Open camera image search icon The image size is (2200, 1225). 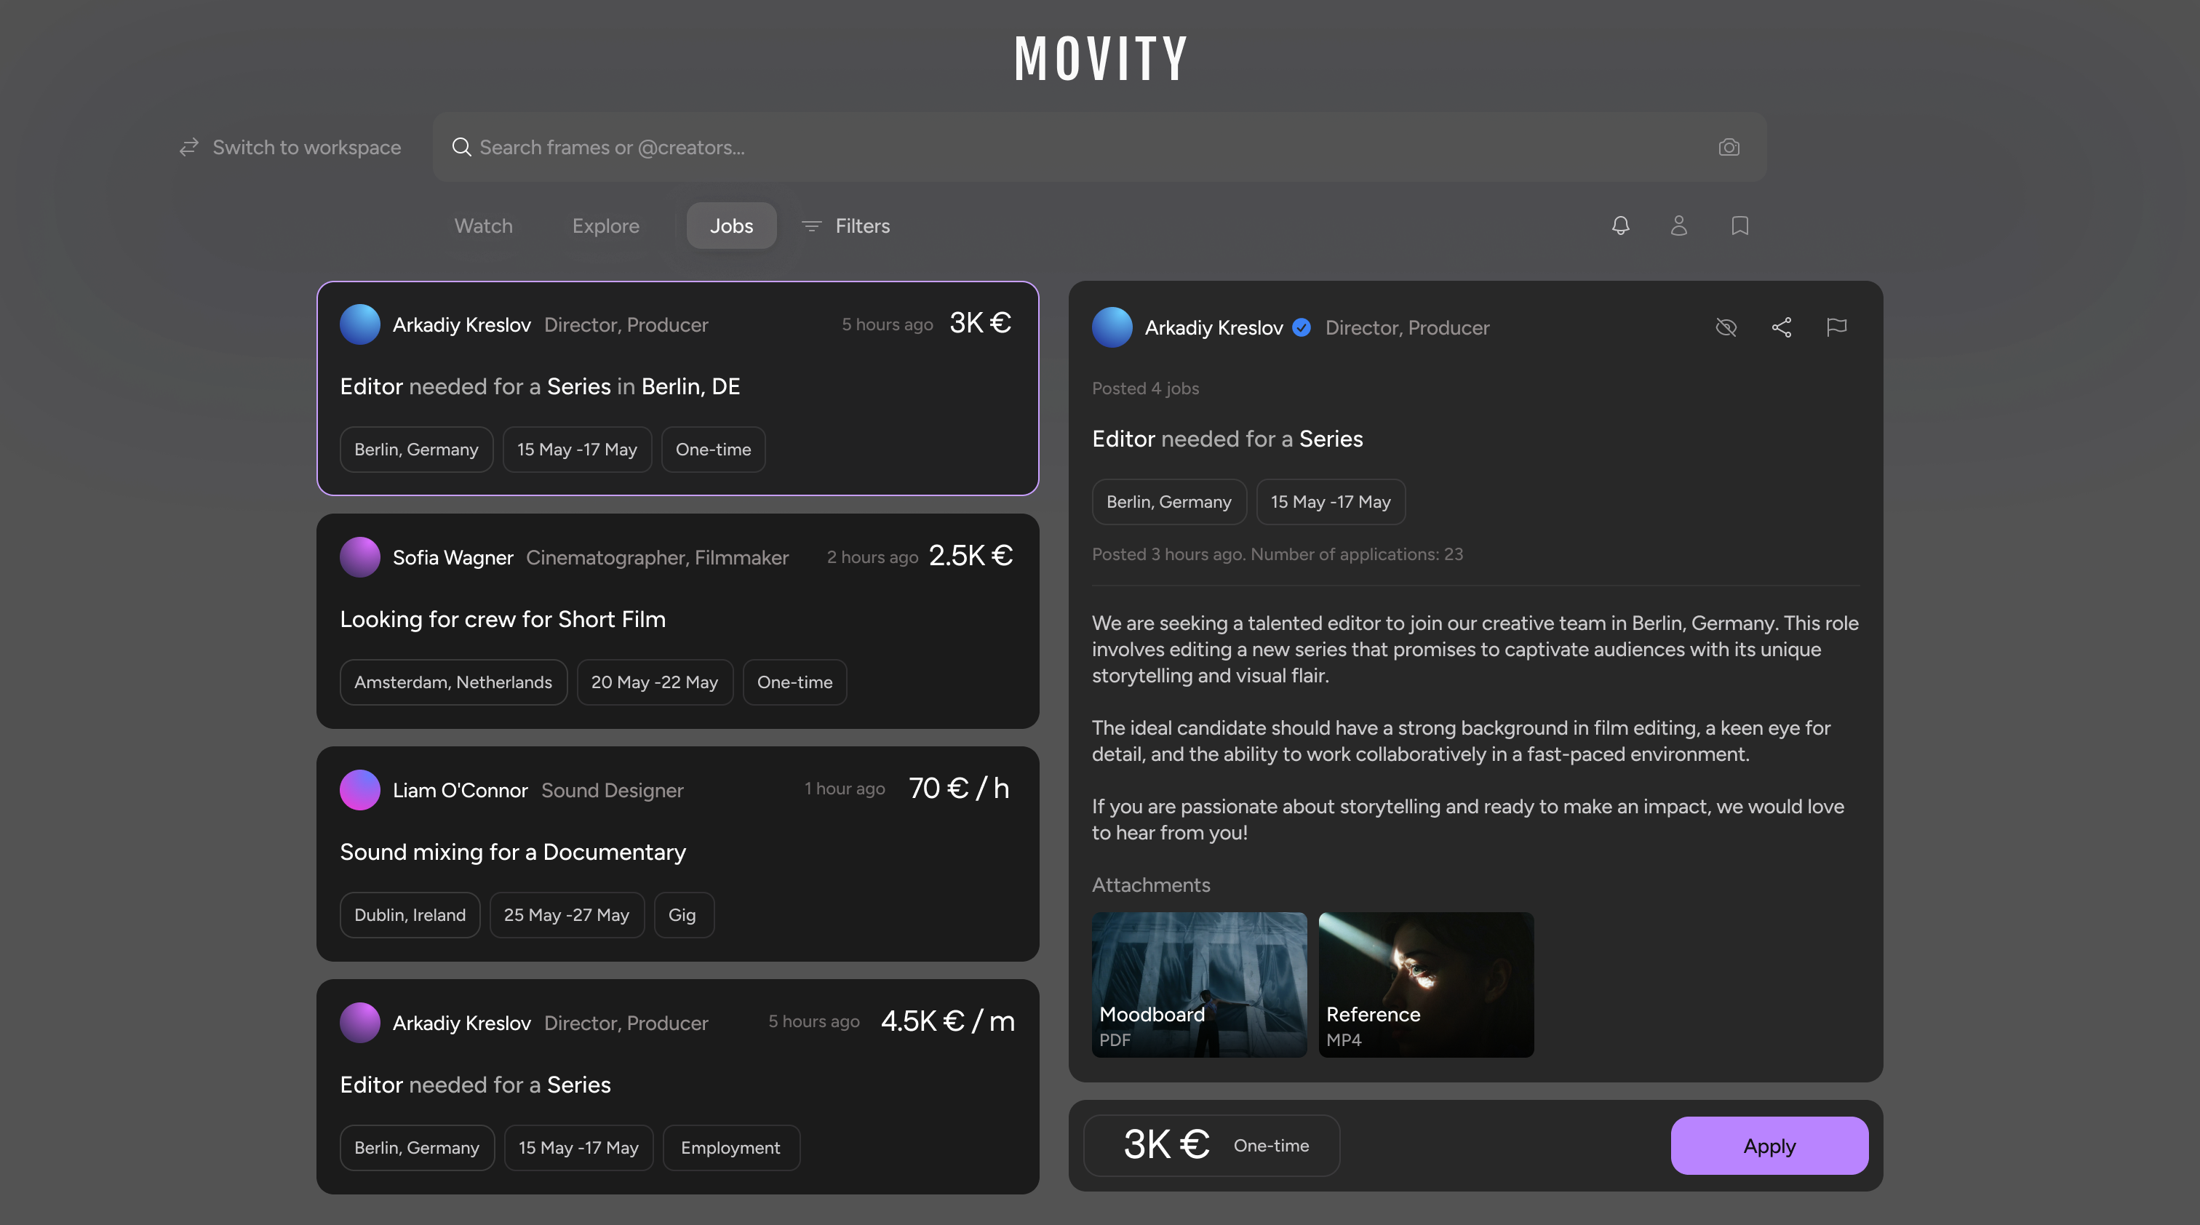[x=1729, y=147]
